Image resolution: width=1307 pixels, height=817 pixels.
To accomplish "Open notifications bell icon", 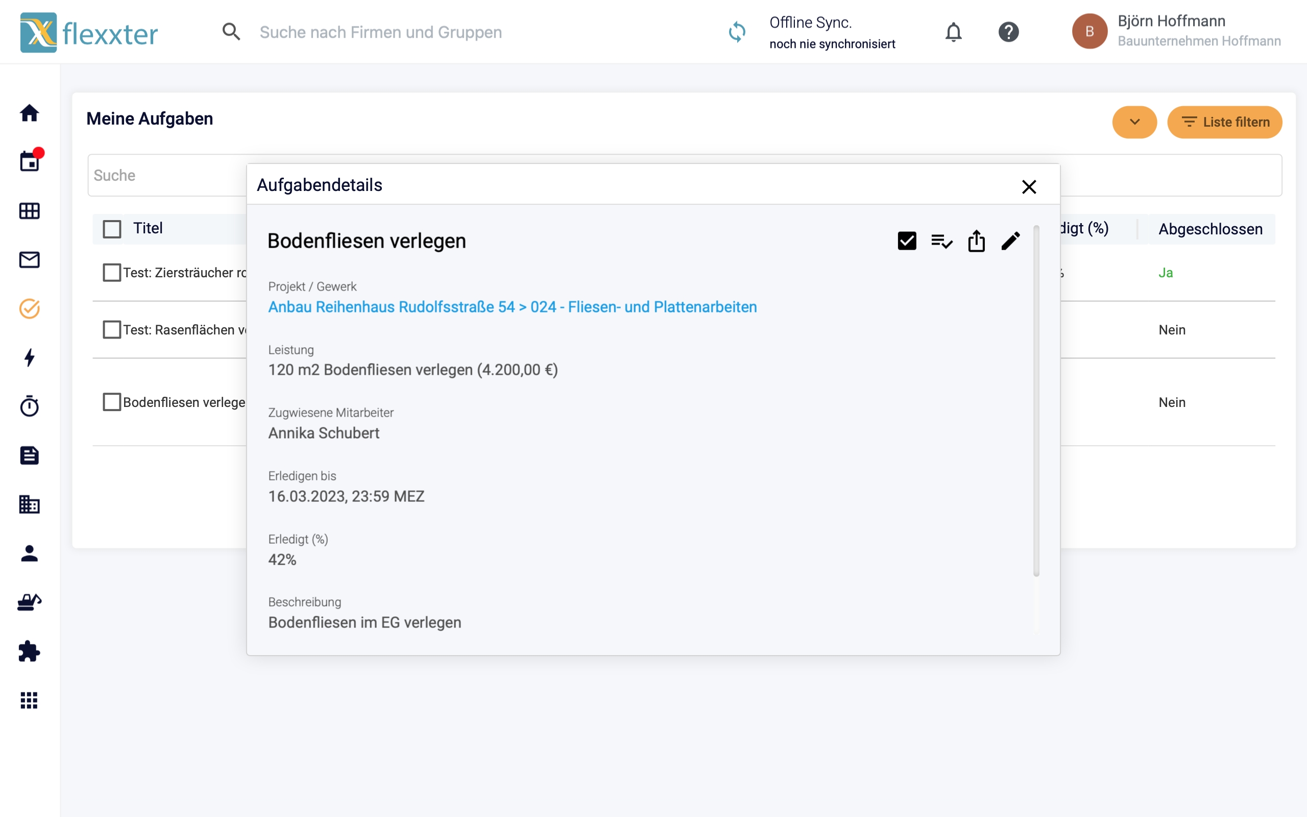I will 953,32.
